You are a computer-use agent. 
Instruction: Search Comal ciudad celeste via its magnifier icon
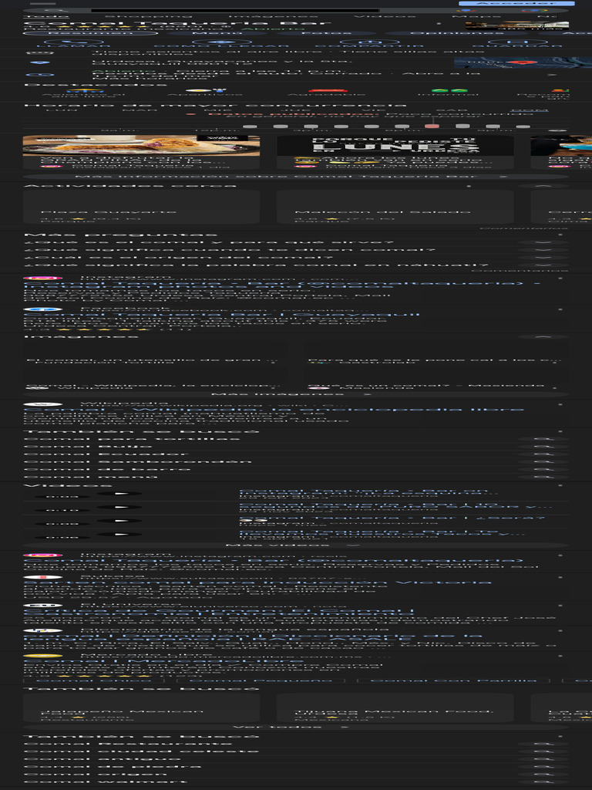pos(543,751)
